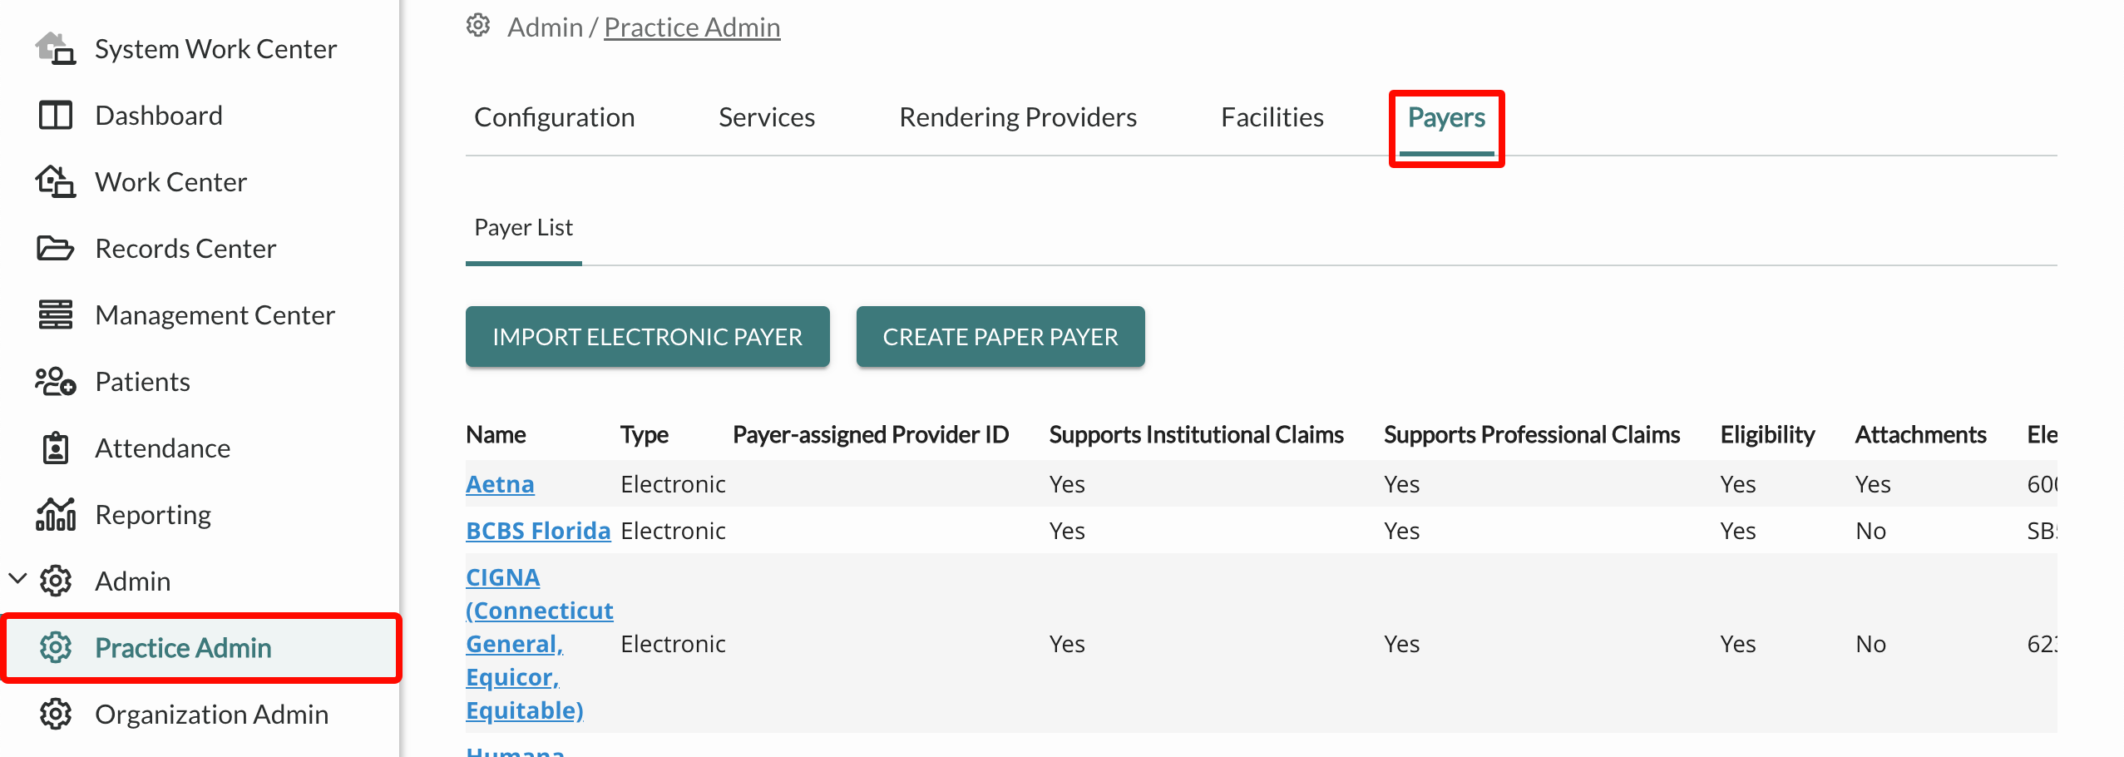Select the Facilities tab
The image size is (2124, 757).
pyautogui.click(x=1272, y=117)
